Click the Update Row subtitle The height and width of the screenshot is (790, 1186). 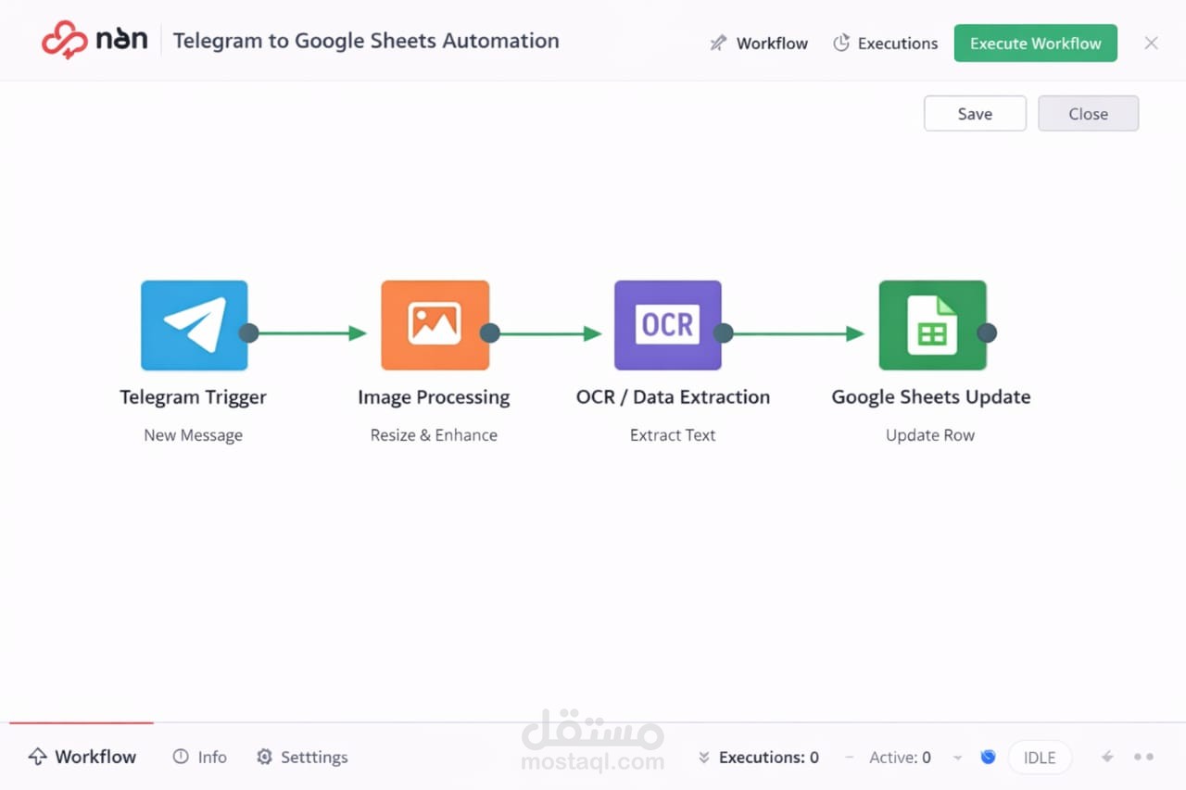coord(930,435)
